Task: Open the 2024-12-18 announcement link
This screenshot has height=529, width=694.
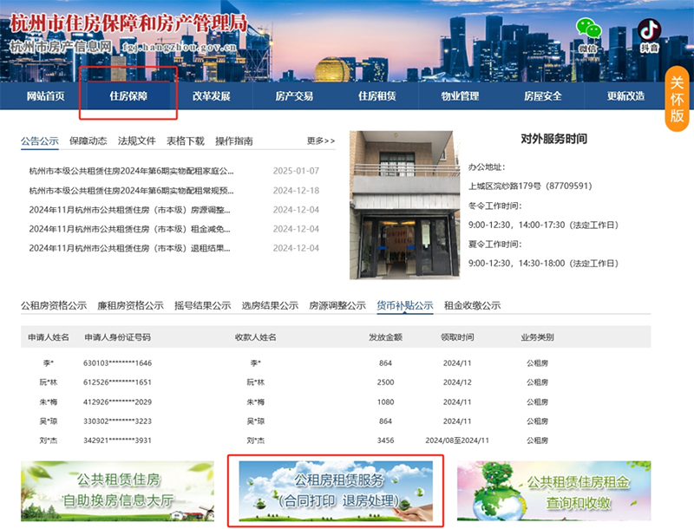Action: pyautogui.click(x=131, y=191)
